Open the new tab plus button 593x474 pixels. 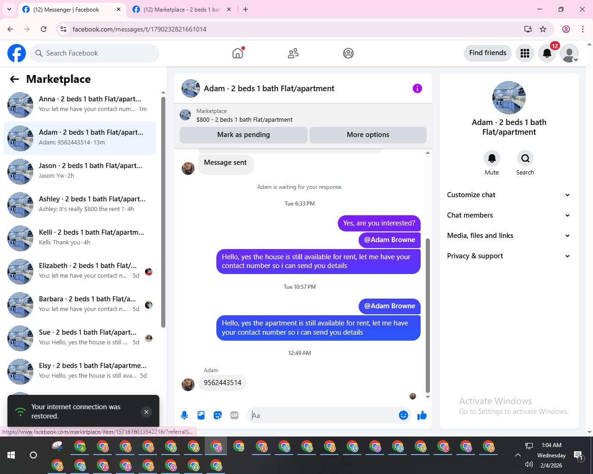coord(246,9)
